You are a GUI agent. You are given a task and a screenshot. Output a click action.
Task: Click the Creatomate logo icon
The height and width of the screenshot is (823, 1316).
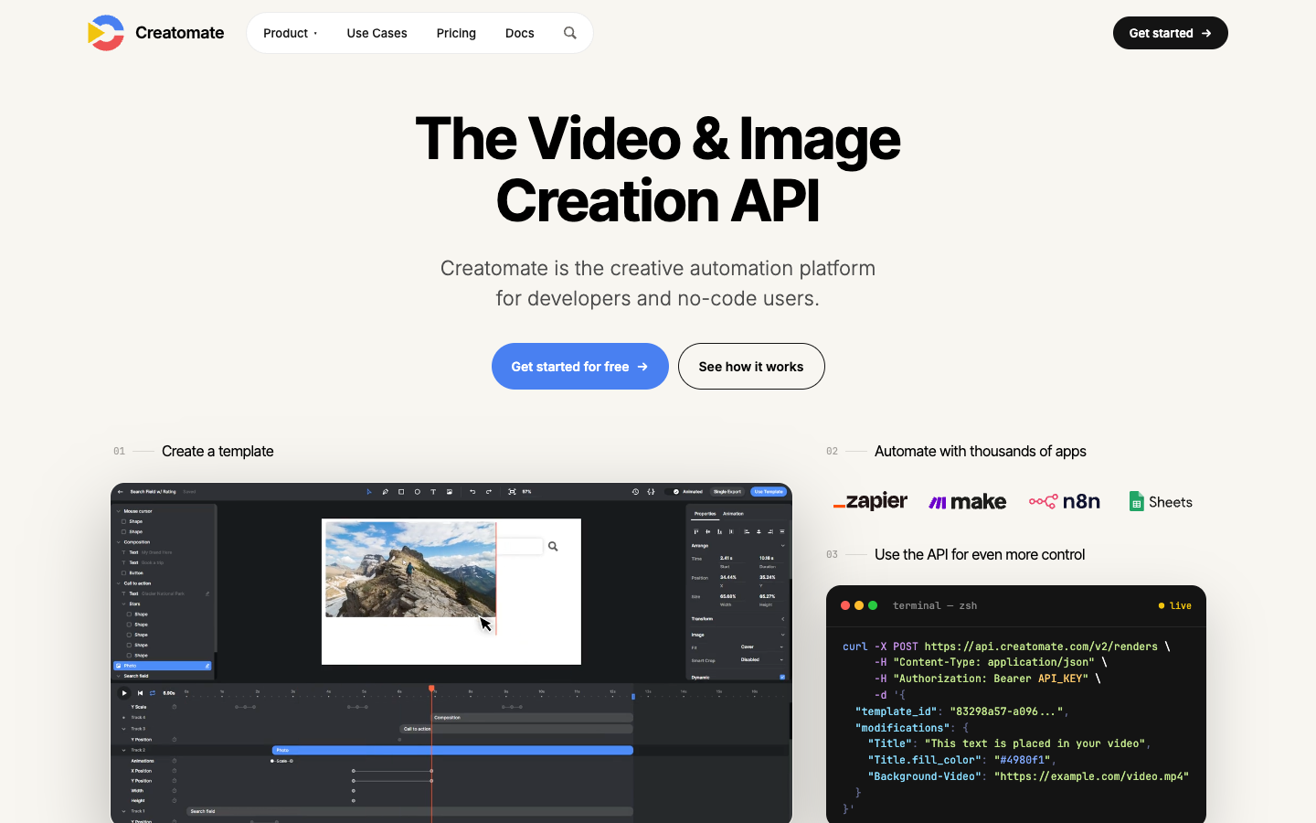(106, 33)
